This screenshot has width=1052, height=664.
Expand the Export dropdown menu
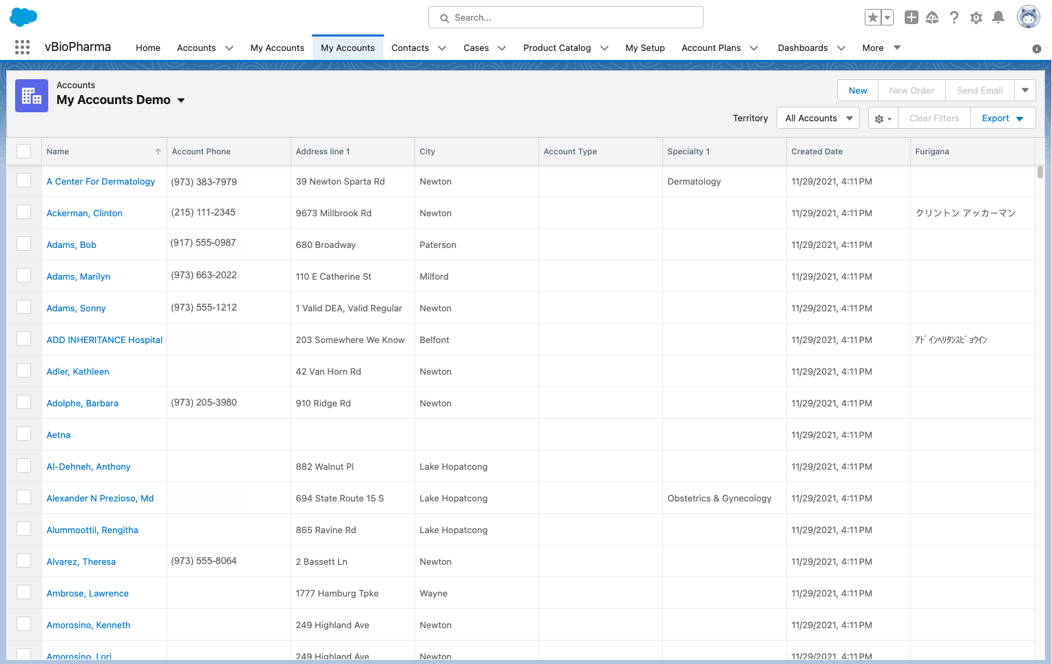pos(1002,118)
